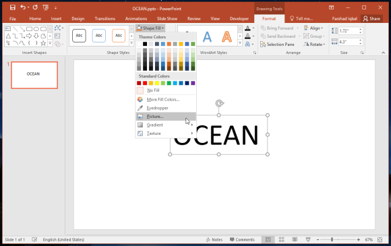The width and height of the screenshot is (391, 246).
Task: Click the rotation handle above OCEAN text box
Action: (220, 103)
